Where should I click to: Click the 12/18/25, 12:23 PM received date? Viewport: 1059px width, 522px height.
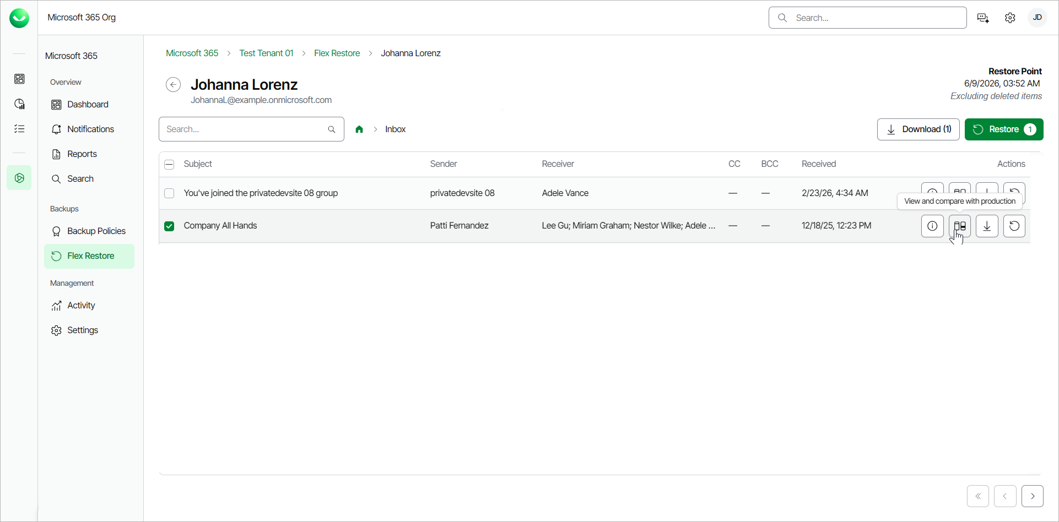click(836, 226)
